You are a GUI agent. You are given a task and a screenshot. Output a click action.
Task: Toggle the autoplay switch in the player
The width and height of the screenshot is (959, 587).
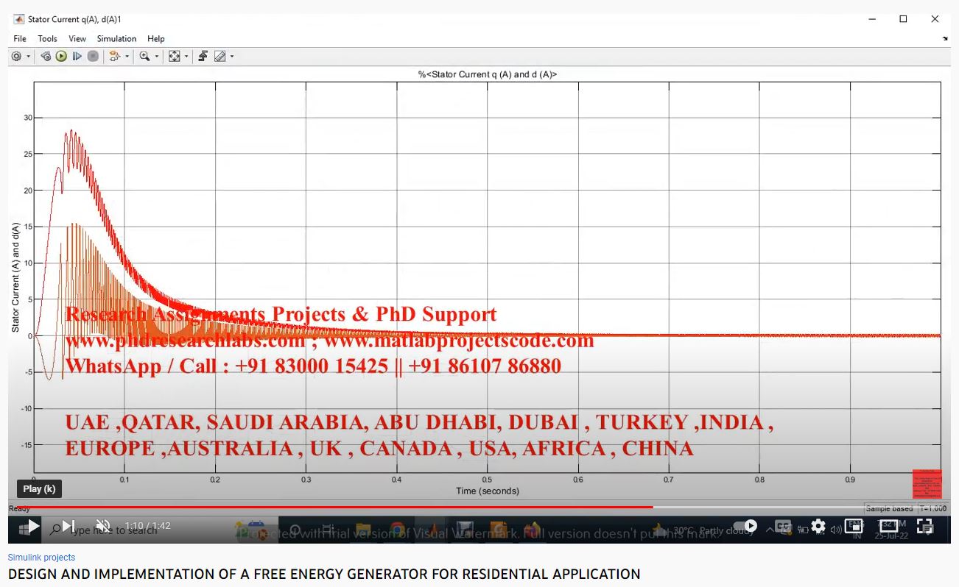(744, 527)
